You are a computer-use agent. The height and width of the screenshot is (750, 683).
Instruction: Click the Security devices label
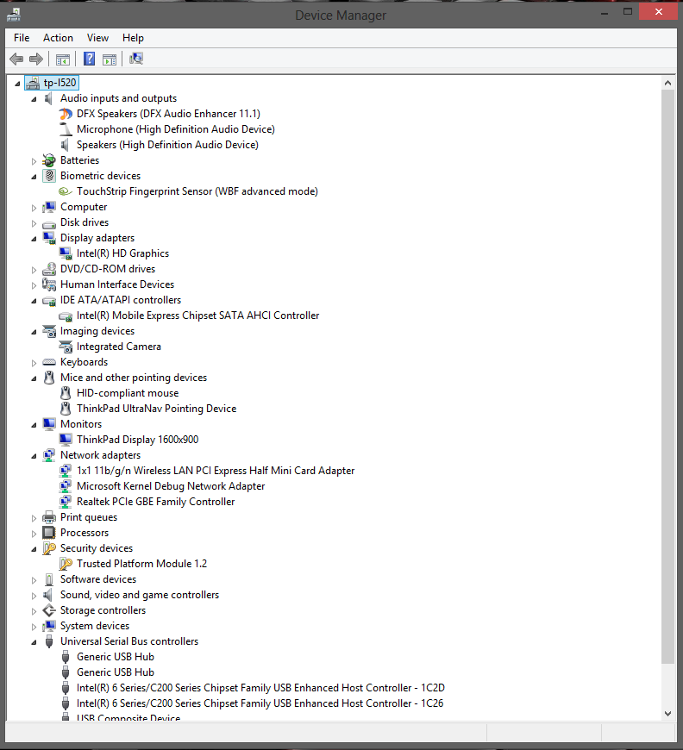click(97, 548)
